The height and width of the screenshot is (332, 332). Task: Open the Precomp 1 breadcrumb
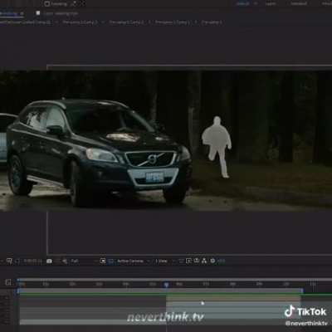point(212,22)
